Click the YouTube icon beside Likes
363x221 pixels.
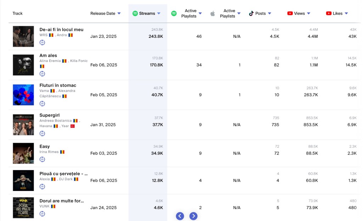click(329, 13)
